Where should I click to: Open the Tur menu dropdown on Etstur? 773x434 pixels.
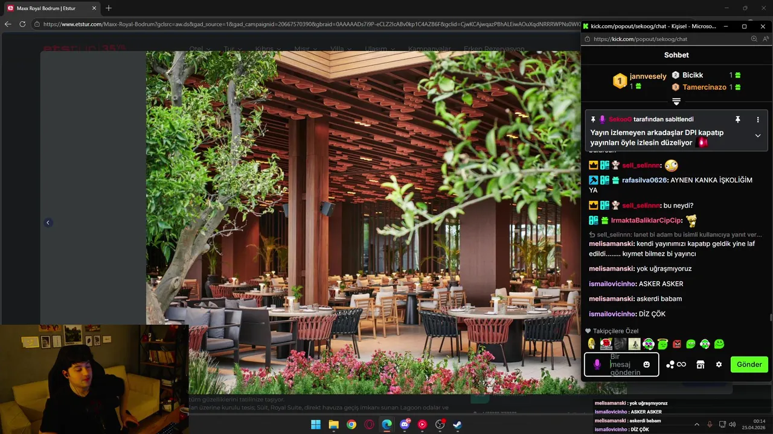coord(233,49)
